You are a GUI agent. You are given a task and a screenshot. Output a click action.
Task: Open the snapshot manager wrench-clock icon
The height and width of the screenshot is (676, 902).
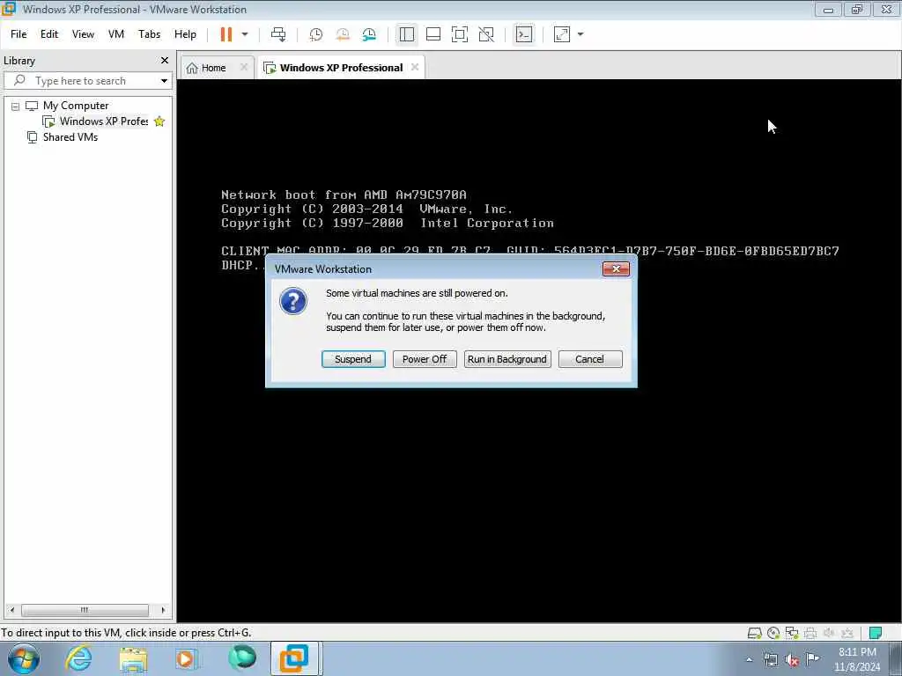(369, 34)
